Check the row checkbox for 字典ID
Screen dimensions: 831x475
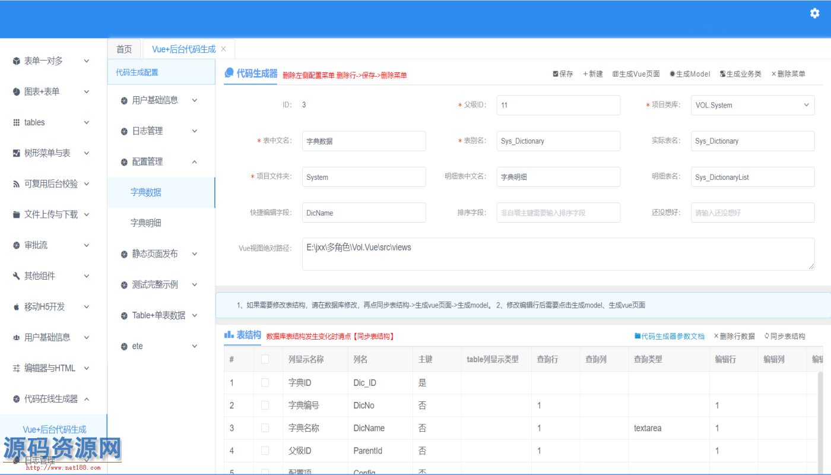click(265, 383)
